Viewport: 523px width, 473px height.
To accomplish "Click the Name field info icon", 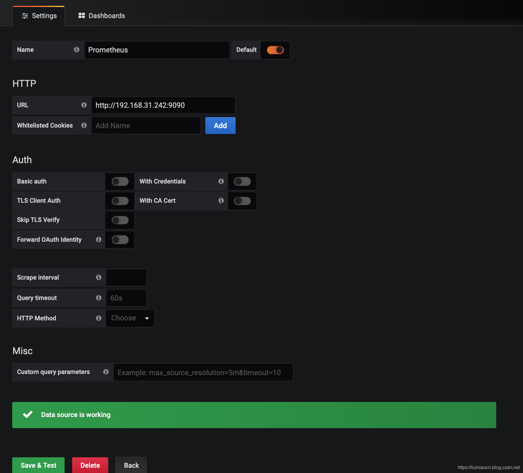I will coord(77,50).
